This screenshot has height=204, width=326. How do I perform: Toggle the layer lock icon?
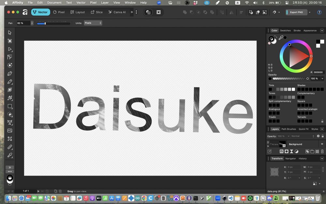[323, 136]
